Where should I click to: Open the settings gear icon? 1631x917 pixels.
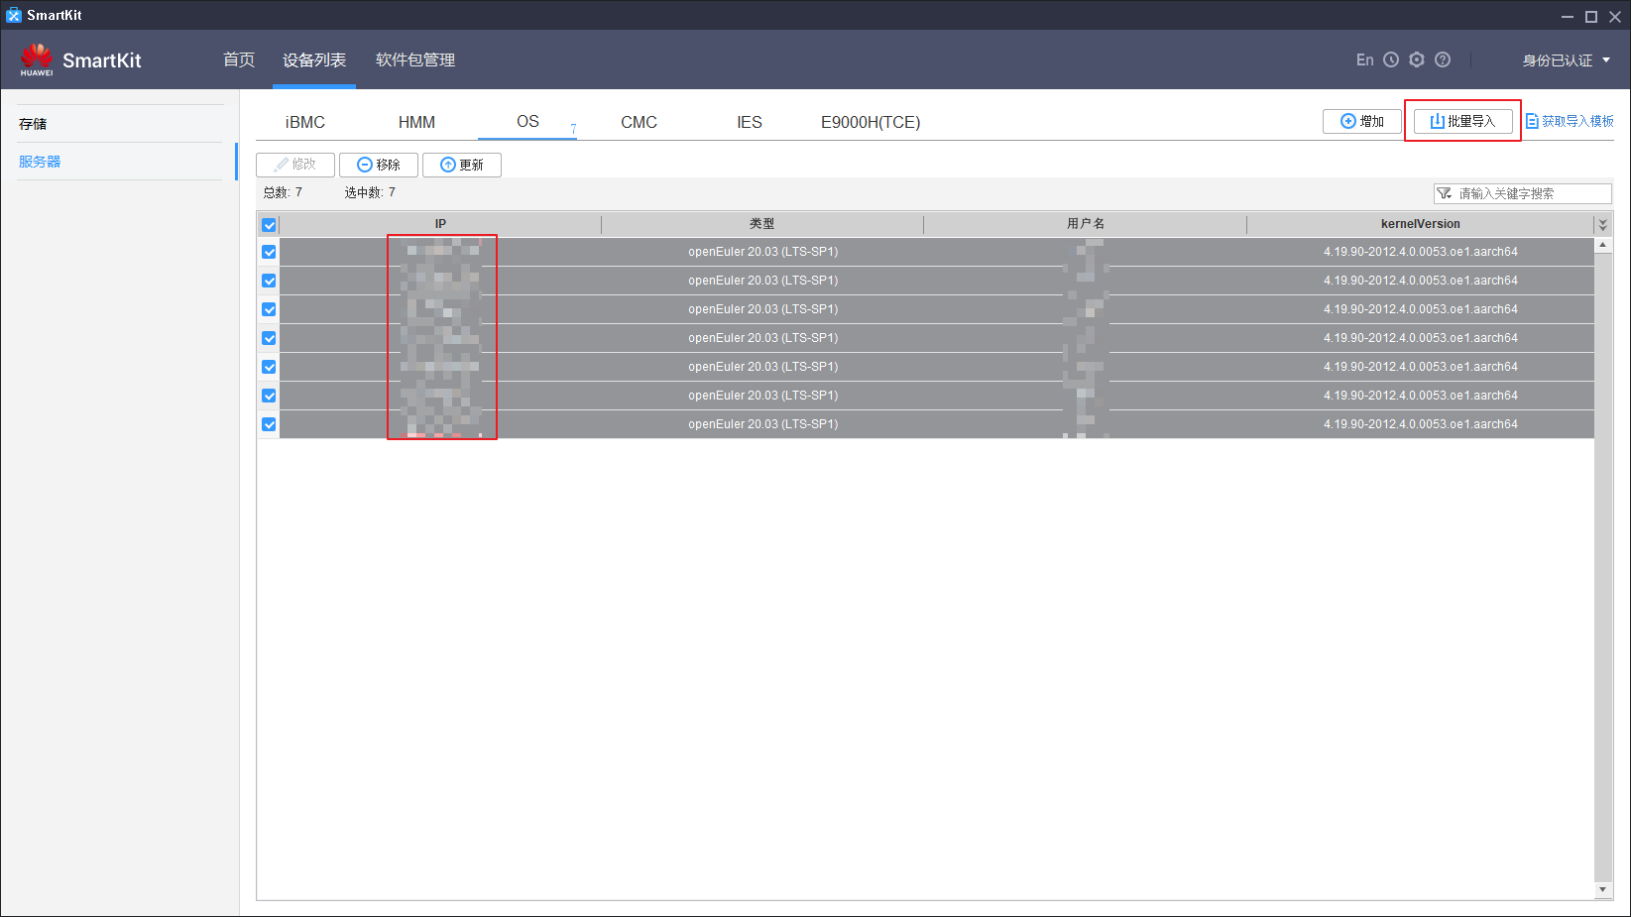1417,60
